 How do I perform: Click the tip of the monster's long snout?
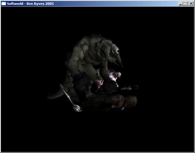(x=121, y=66)
